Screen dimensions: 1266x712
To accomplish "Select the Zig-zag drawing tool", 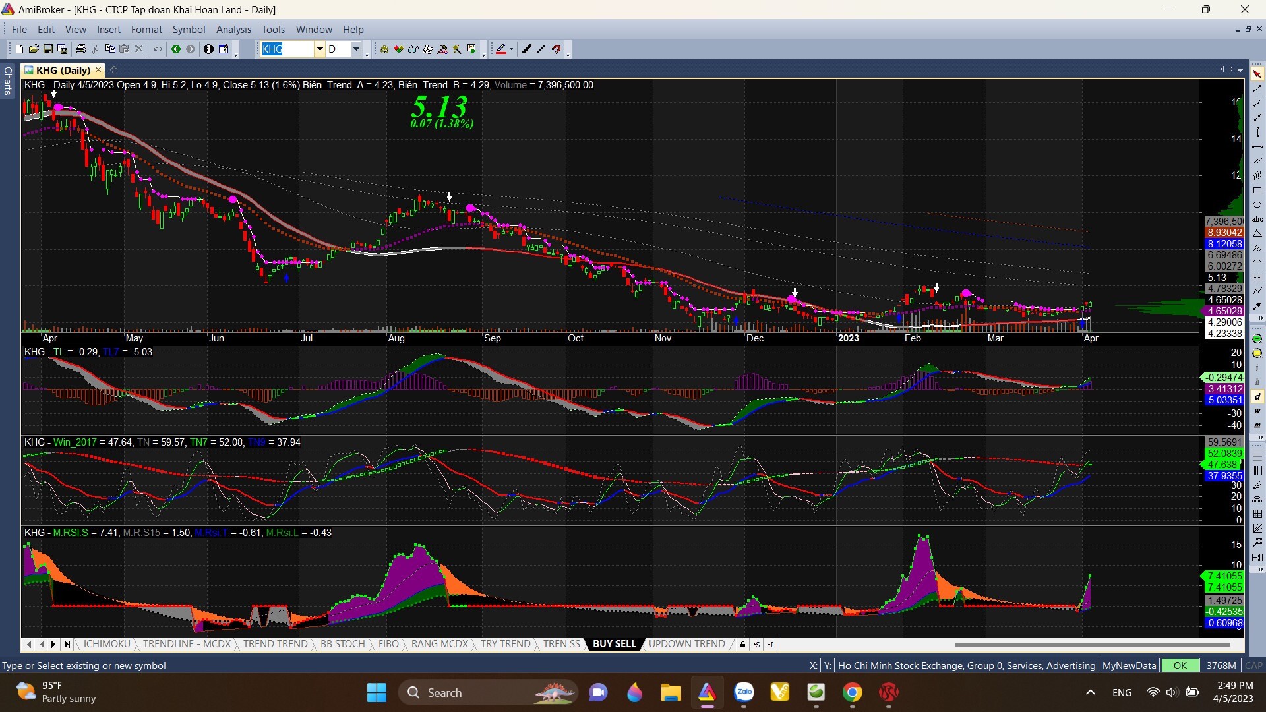I will tap(1257, 293).
